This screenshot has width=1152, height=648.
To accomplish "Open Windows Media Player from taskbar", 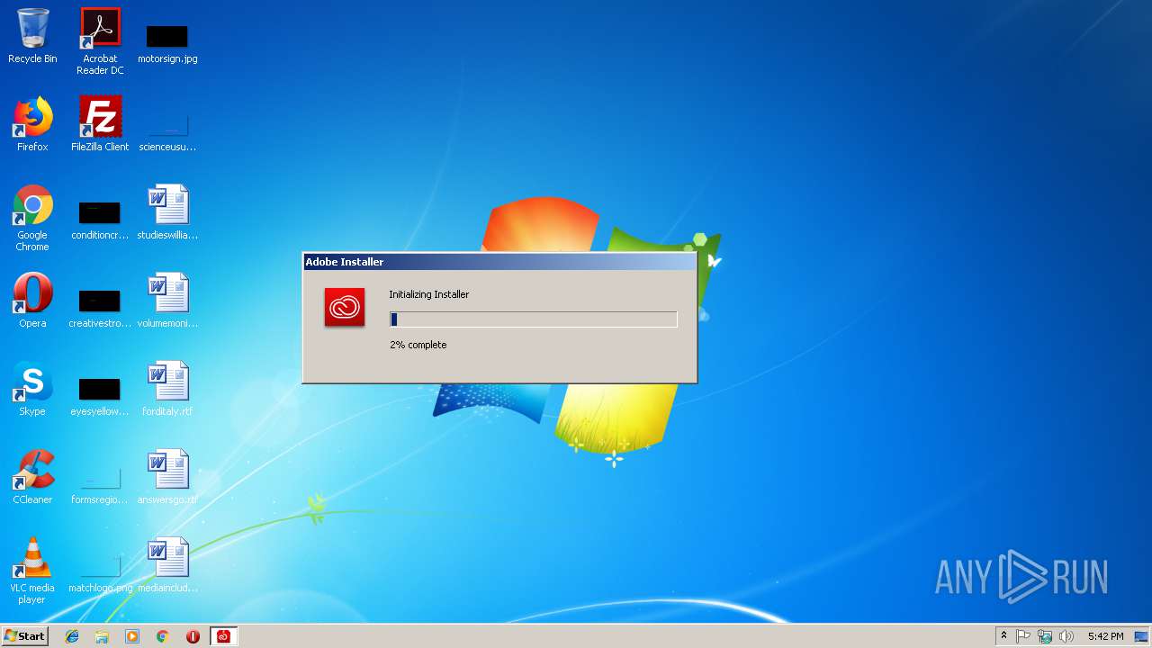I will pyautogui.click(x=132, y=636).
